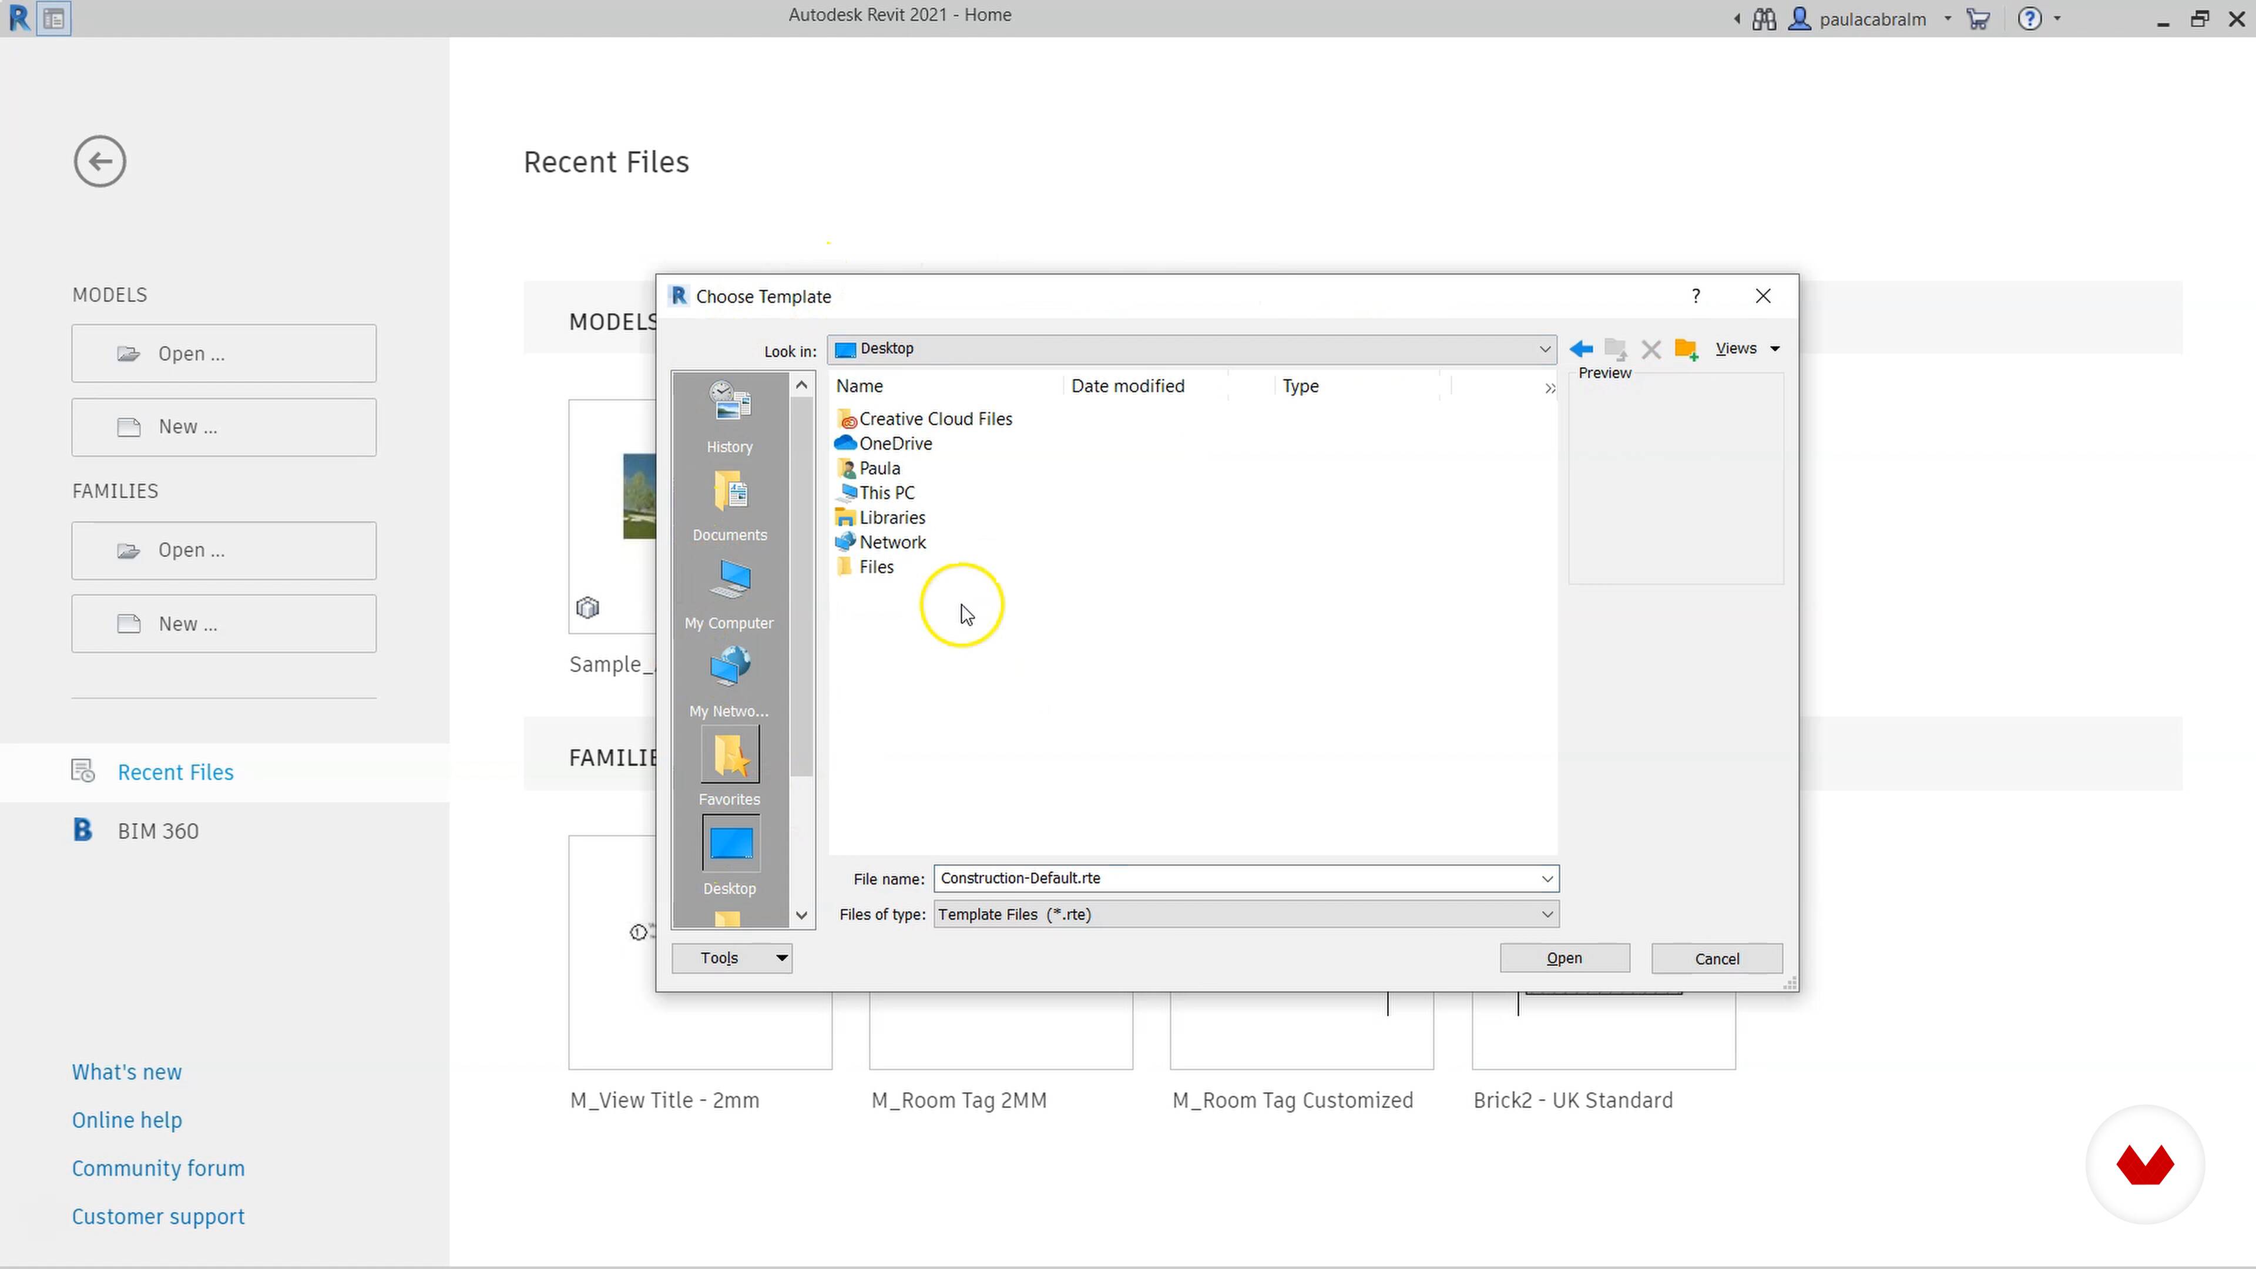Expand the arrow next to the help icon
2256x1269 pixels.
[2057, 18]
